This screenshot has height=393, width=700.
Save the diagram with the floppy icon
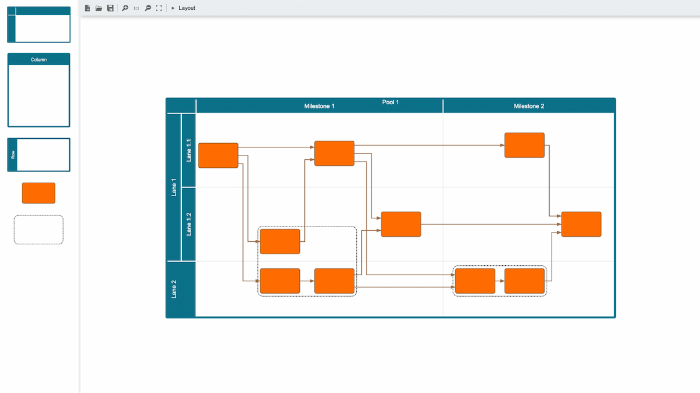(x=110, y=8)
